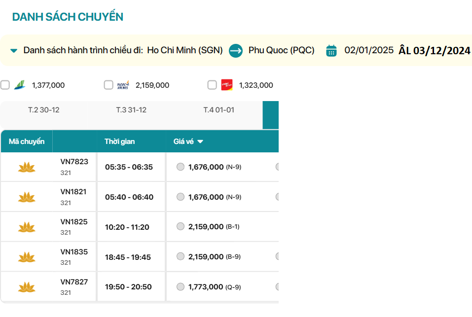Click the Bamboo Airways logo
This screenshot has height=317, width=472.
(21, 85)
